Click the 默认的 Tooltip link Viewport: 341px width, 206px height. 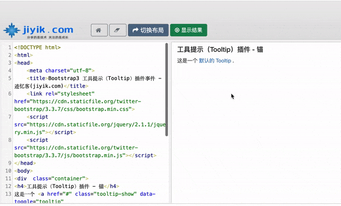click(215, 61)
